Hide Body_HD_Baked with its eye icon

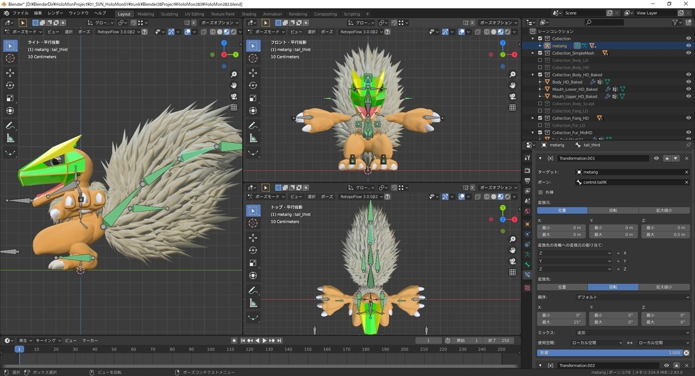(x=689, y=82)
